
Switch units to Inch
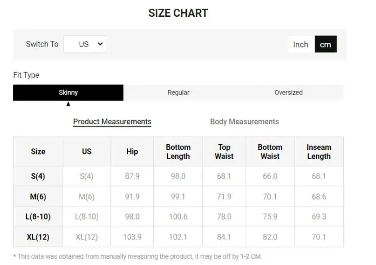[x=300, y=45]
